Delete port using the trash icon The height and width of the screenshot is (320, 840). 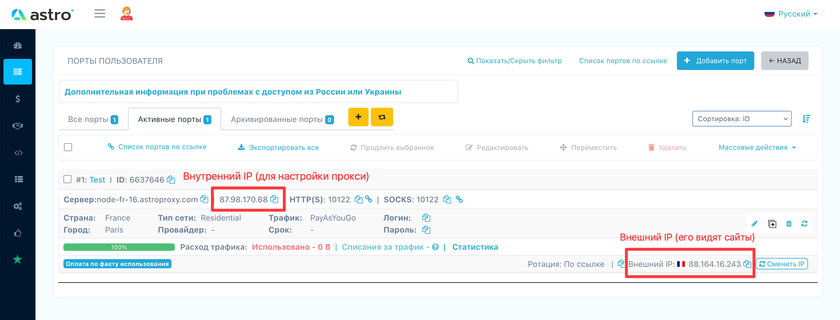coord(789,223)
